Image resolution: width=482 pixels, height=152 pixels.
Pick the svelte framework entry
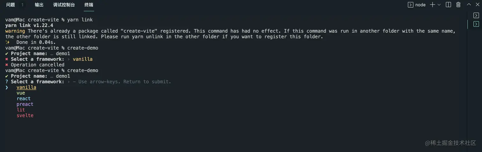click(x=25, y=115)
